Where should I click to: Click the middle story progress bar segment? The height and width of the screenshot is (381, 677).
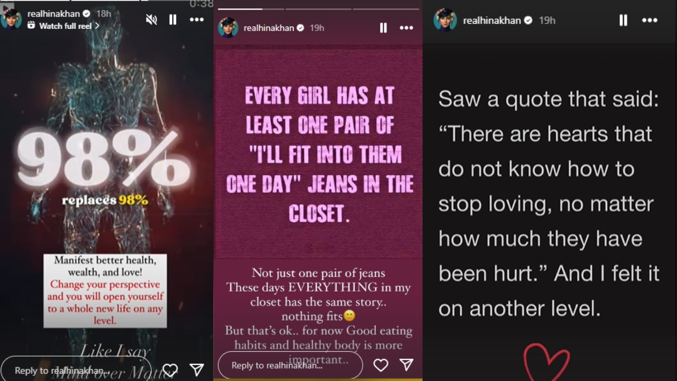tap(318, 8)
